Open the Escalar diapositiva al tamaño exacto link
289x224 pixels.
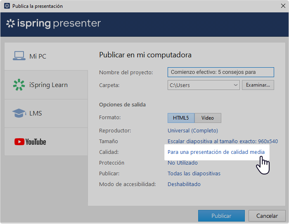pos(223,141)
